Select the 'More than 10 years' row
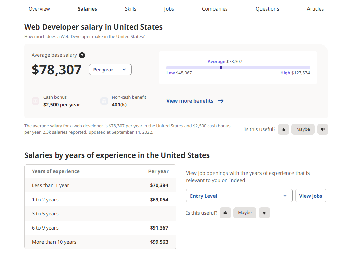 click(100, 242)
